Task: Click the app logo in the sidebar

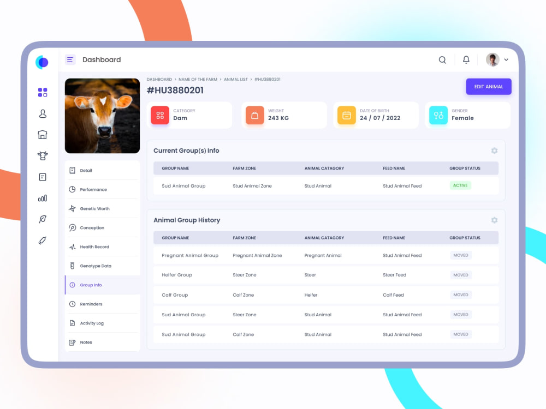Action: tap(42, 62)
